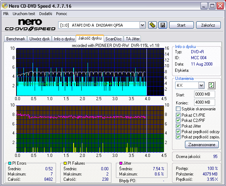Click the Koniec 4080 MB field

pos(205,102)
